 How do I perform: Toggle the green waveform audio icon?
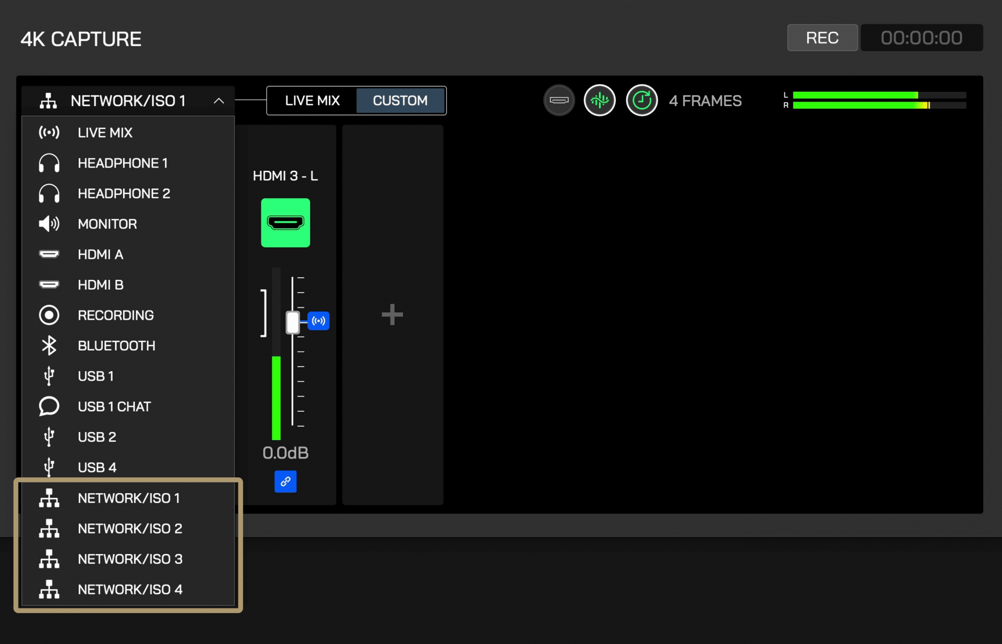(x=600, y=100)
